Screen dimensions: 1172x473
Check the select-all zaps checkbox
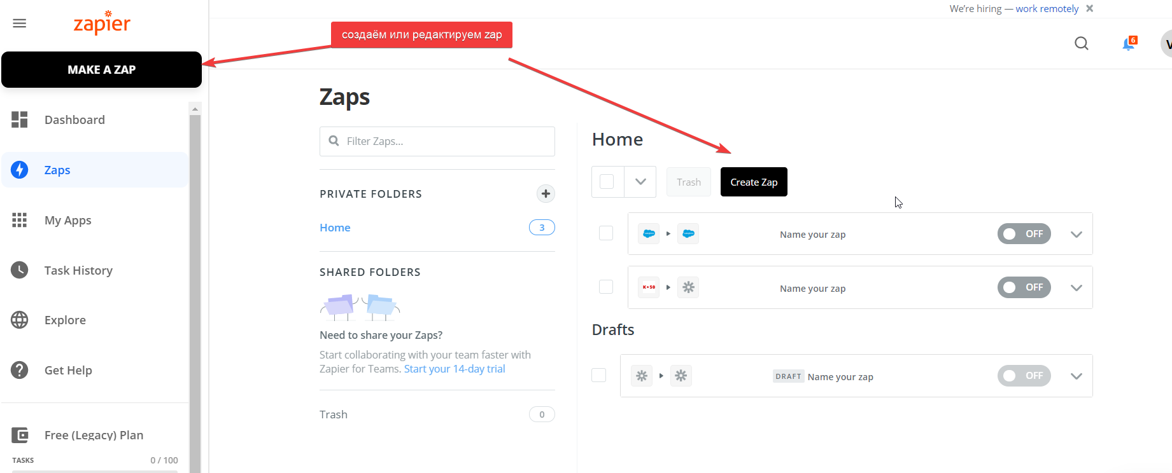pyautogui.click(x=607, y=182)
